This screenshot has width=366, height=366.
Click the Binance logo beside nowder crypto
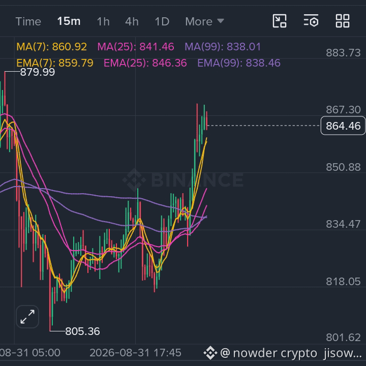(x=210, y=353)
